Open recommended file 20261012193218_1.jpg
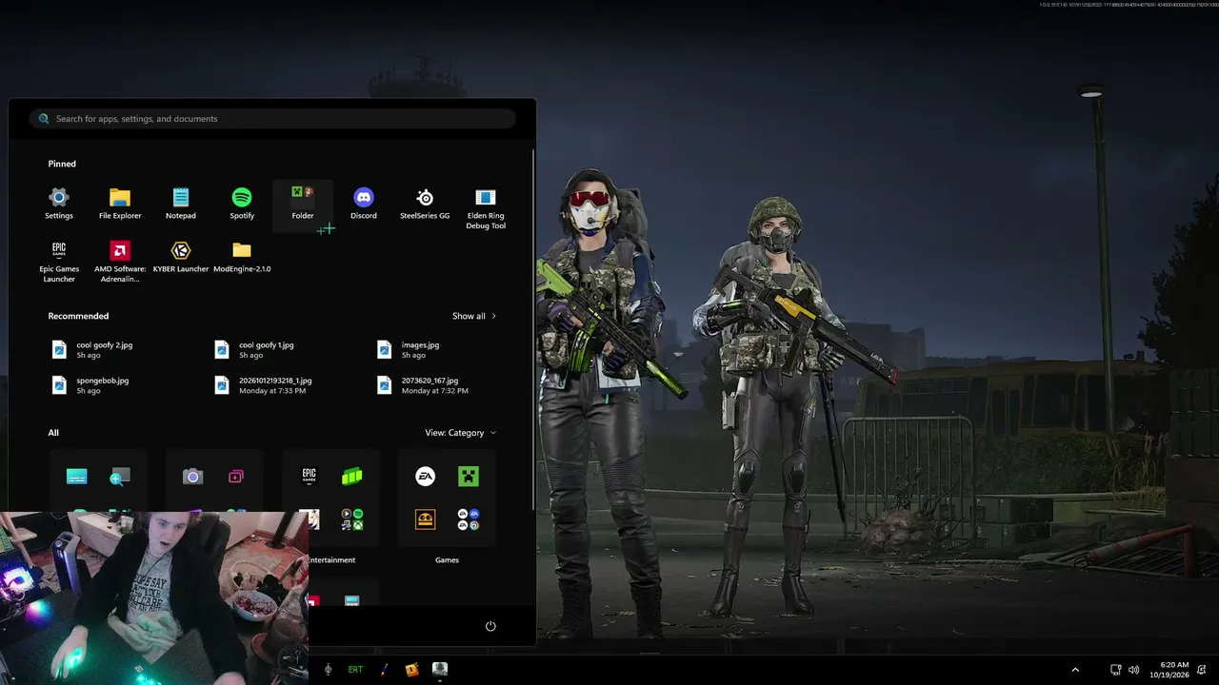 point(264,385)
